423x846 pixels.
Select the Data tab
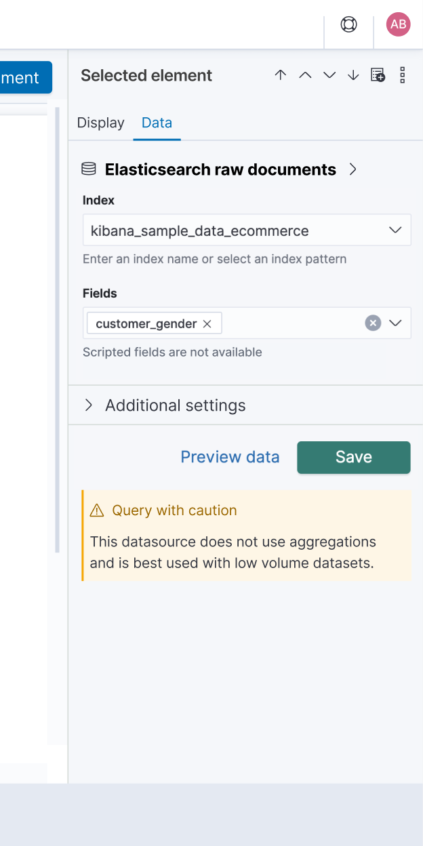click(x=157, y=123)
